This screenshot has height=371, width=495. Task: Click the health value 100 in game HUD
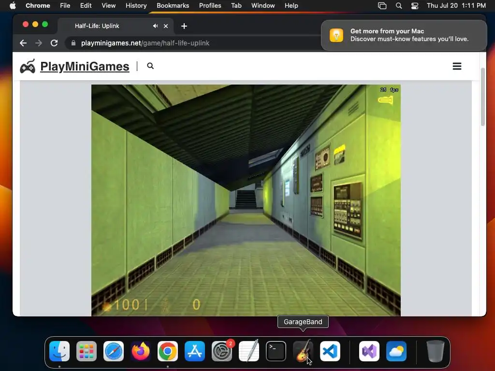[126, 305]
